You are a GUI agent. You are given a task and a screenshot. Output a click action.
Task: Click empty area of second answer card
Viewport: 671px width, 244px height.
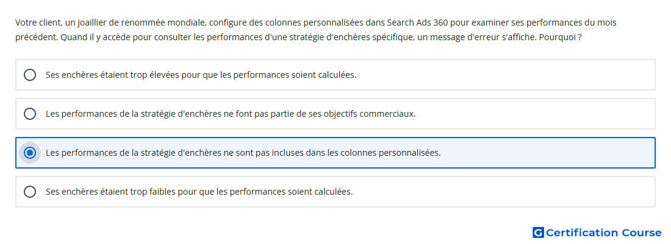point(535,114)
